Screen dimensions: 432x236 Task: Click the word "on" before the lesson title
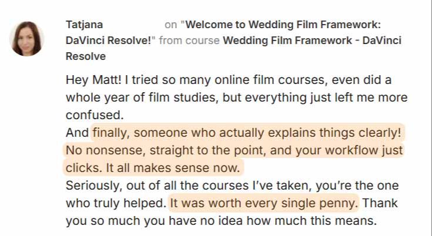coord(171,25)
